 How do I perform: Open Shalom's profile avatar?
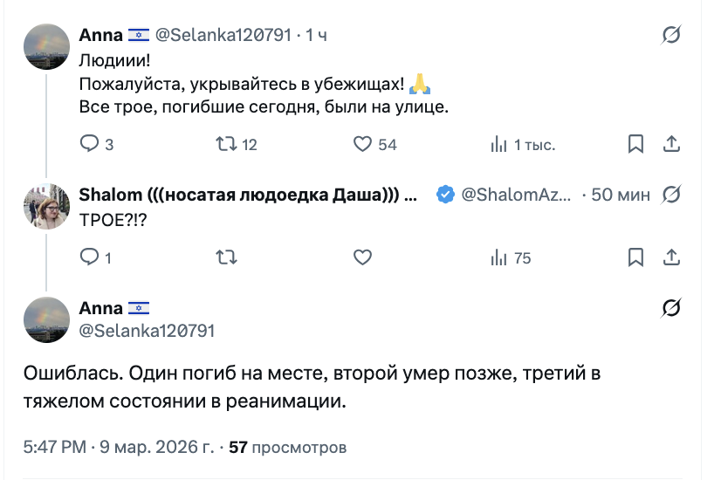point(46,207)
